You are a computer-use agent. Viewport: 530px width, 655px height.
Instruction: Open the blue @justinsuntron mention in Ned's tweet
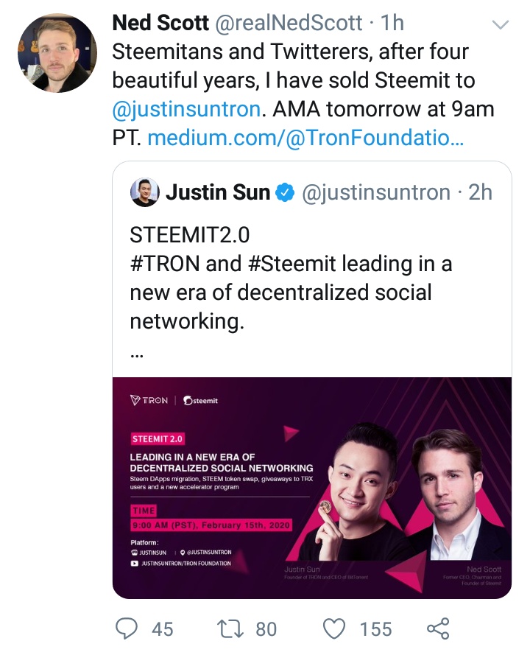point(186,109)
